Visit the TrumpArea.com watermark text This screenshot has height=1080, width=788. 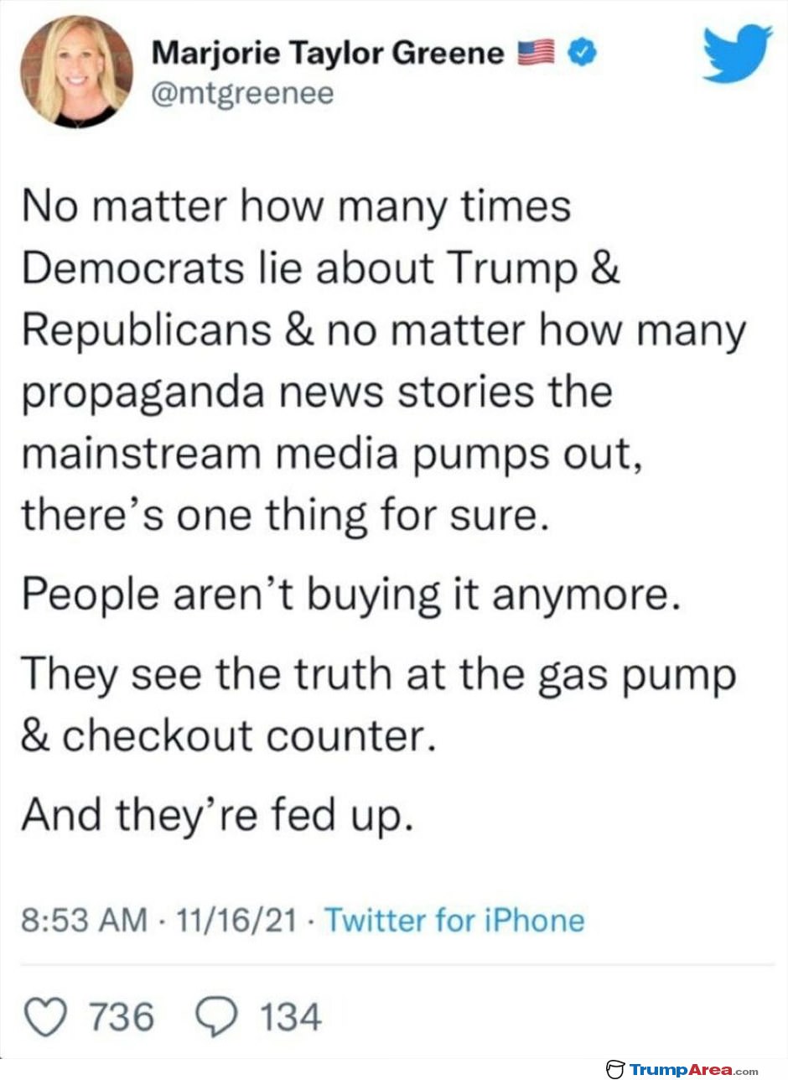pos(693,1069)
